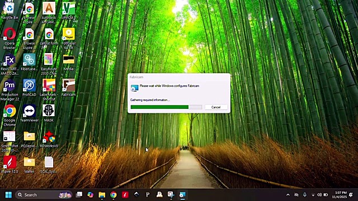Open Task View from the taskbar
The height and width of the screenshot is (201, 358).
[79, 195]
